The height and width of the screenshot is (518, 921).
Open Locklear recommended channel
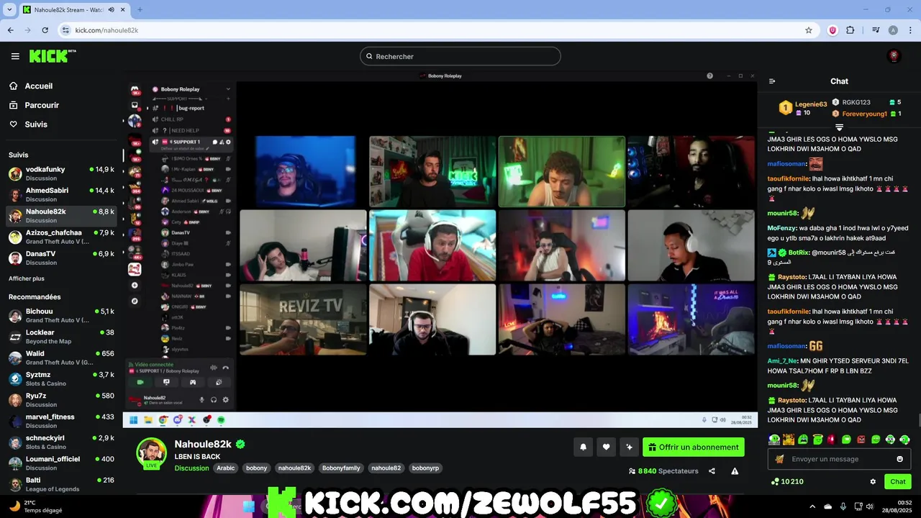point(61,337)
